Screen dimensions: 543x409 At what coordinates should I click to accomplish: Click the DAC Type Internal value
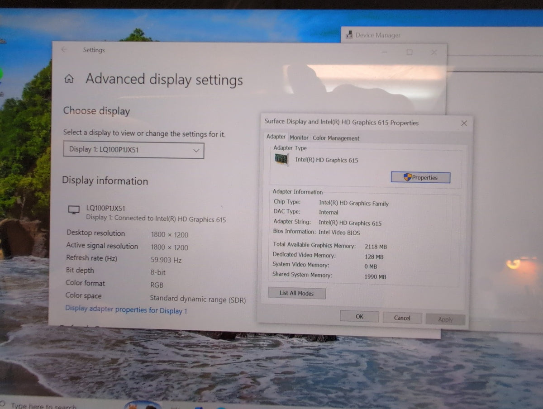329,212
